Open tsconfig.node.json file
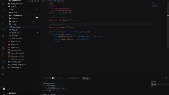Viewport: 169px width, 95px height. pyautogui.click(x=23, y=65)
